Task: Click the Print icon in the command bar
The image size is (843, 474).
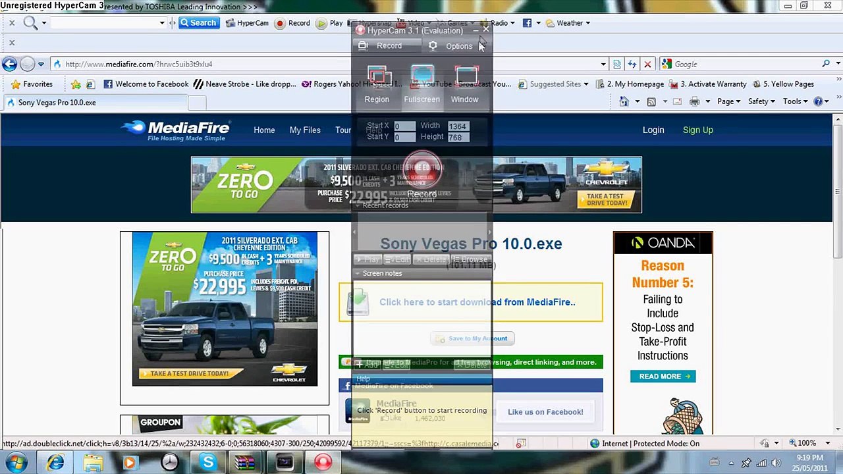Action: pos(694,101)
